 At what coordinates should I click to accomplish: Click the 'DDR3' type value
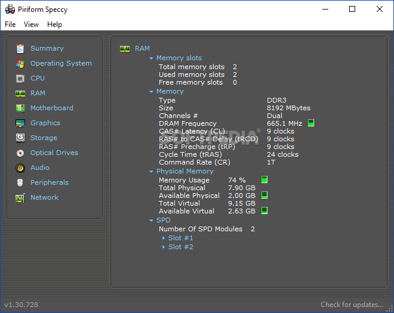(276, 100)
